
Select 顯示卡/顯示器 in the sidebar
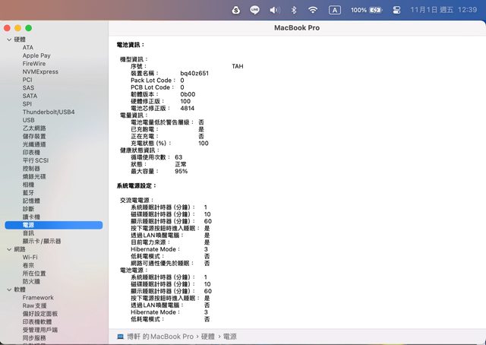pos(42,241)
